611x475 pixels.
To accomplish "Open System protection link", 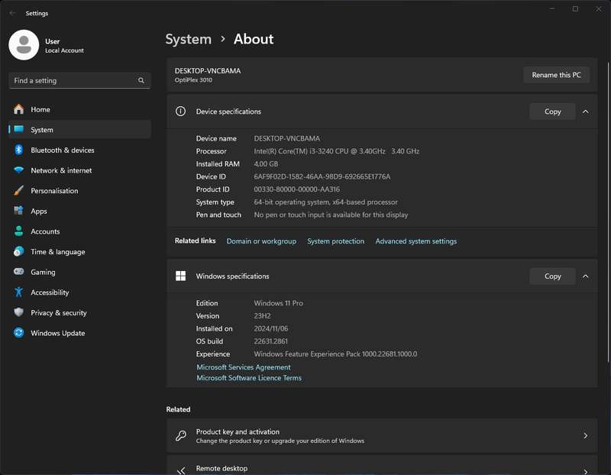I will pos(335,241).
